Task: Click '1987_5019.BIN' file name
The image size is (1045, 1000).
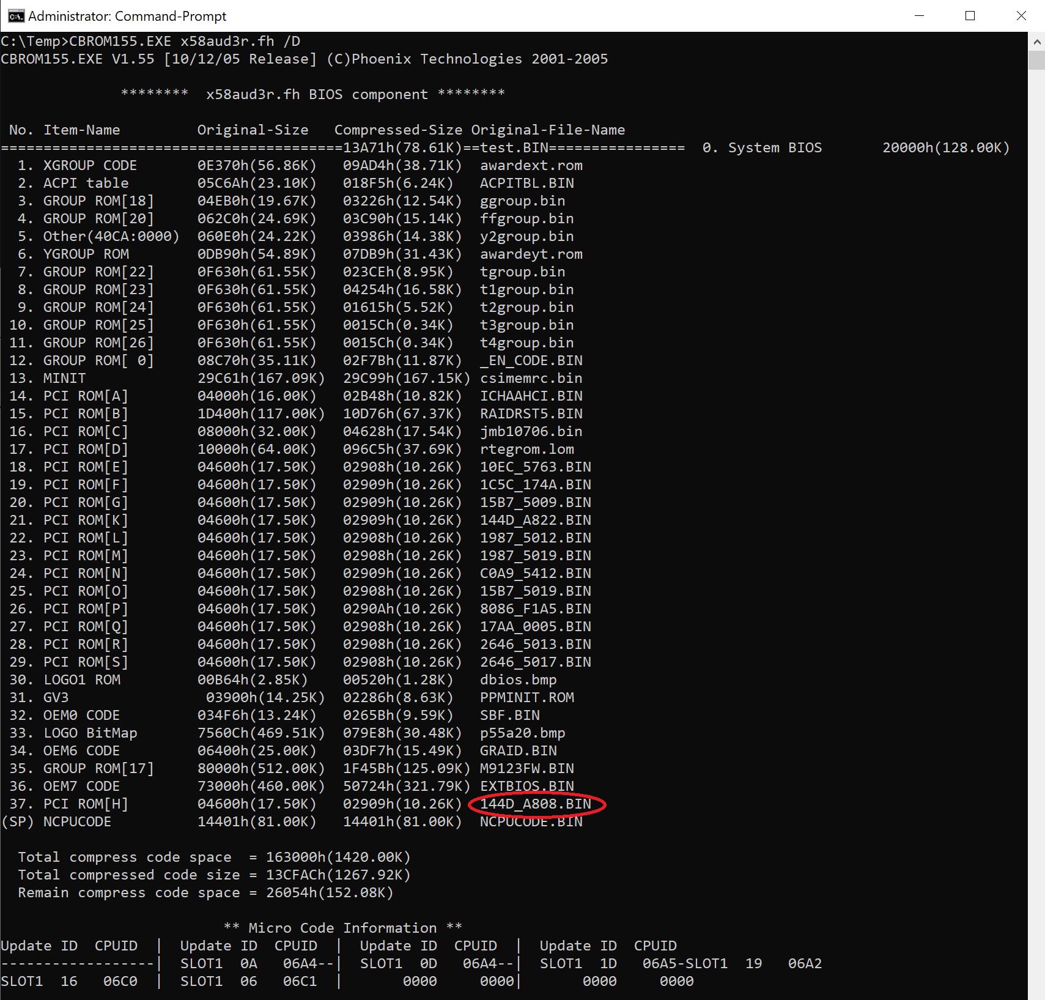Action: pos(536,555)
